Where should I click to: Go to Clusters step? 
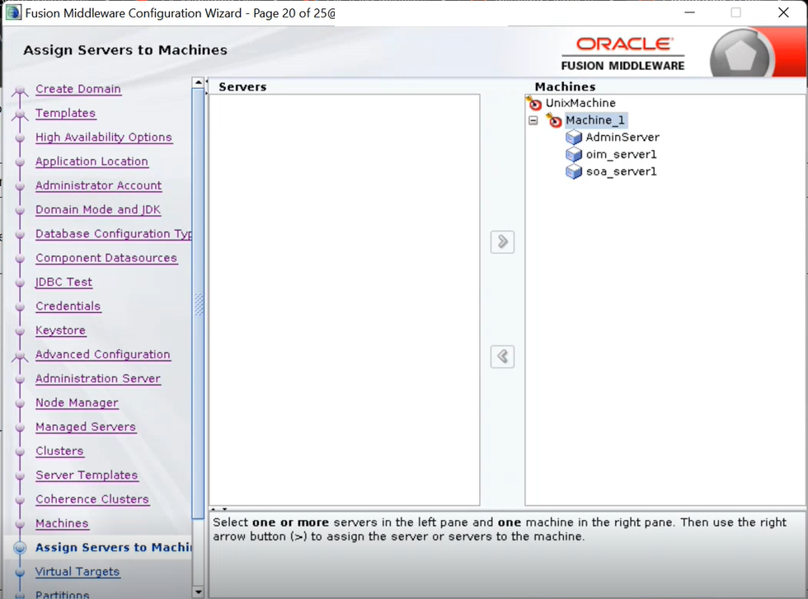pyautogui.click(x=59, y=452)
